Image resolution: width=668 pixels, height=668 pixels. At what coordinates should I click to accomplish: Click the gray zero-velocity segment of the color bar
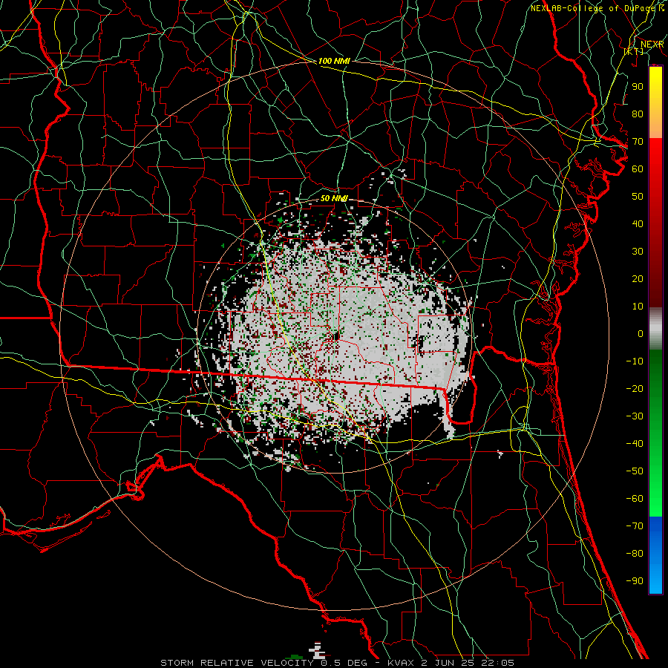655,328
